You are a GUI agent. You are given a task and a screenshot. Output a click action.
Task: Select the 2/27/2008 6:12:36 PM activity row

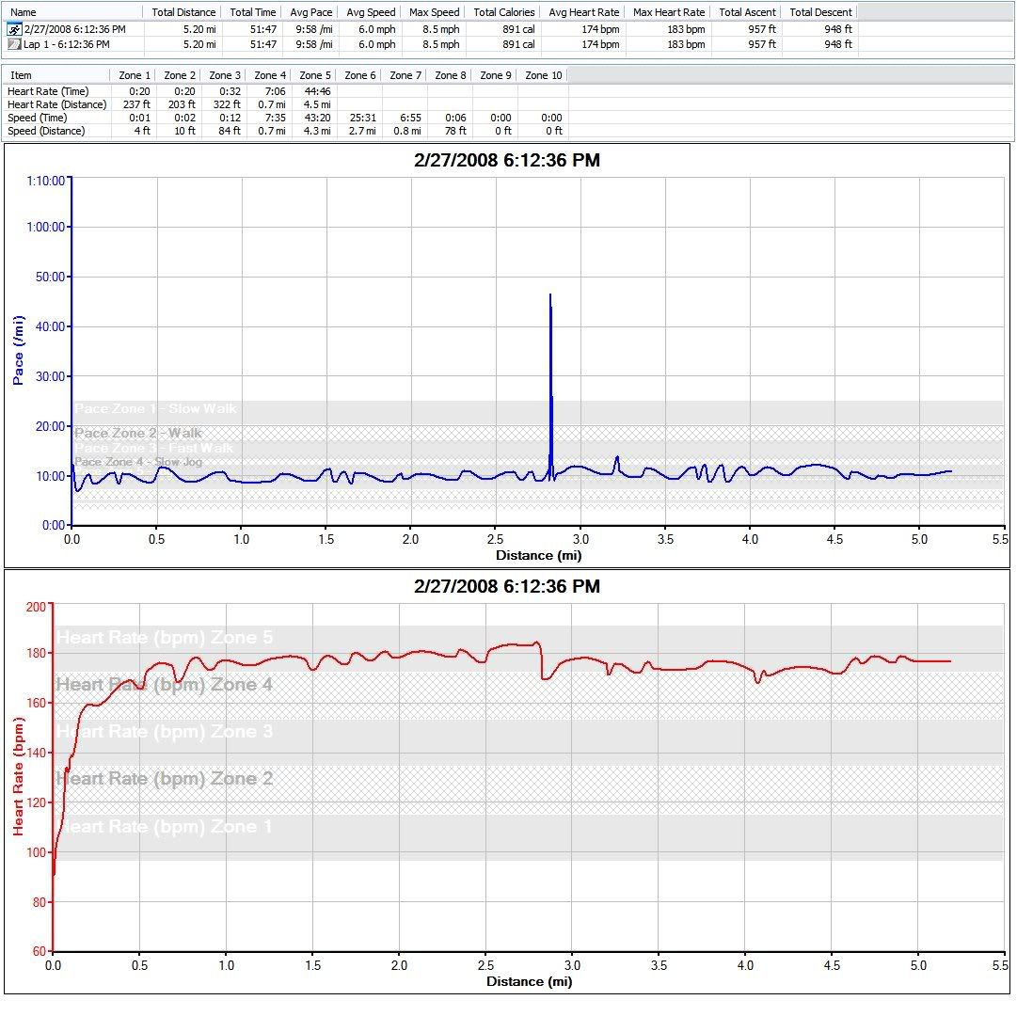pos(74,29)
